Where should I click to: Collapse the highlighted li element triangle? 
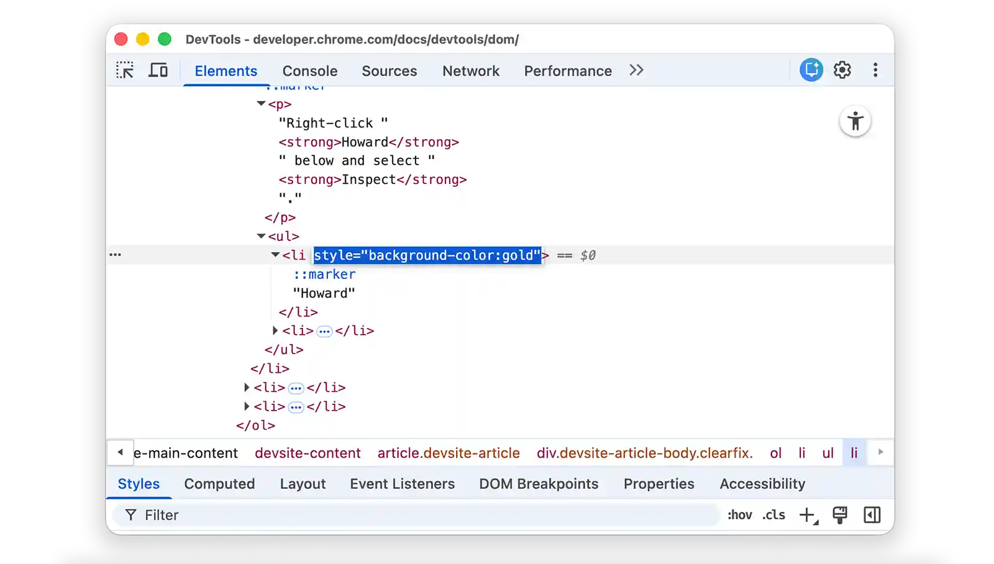pos(275,255)
